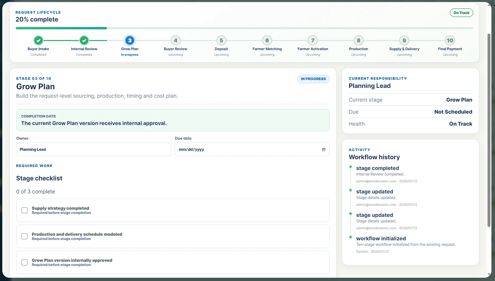Click the Final Payment stage label
Viewport: 495px width, 281px height.
click(x=450, y=49)
